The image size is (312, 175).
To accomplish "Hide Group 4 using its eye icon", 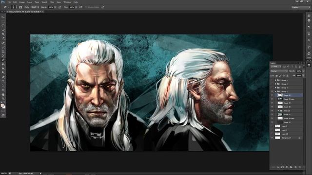I will [272, 111].
